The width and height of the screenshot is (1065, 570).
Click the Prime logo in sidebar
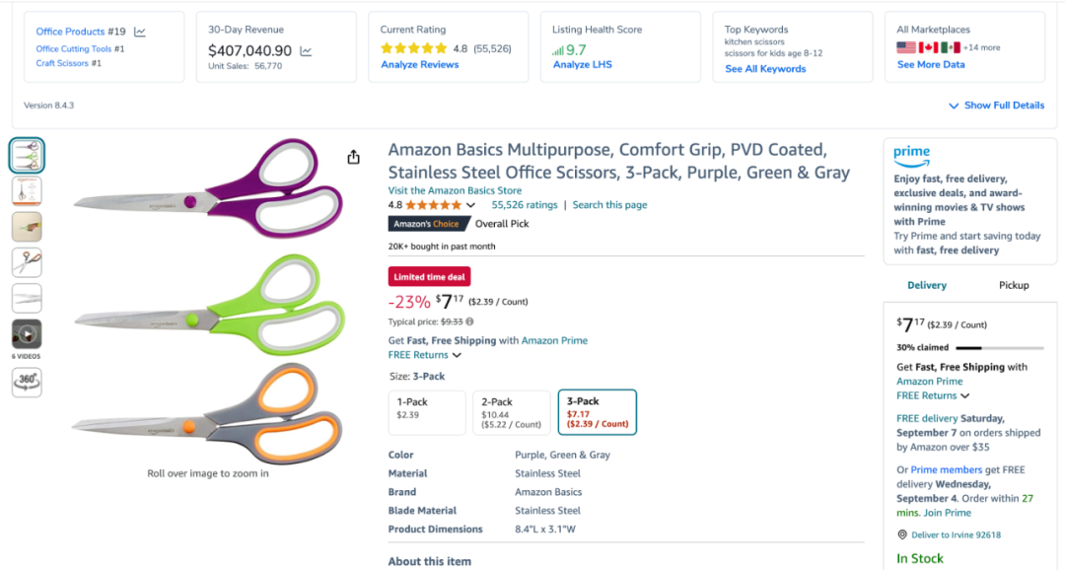pyautogui.click(x=911, y=155)
